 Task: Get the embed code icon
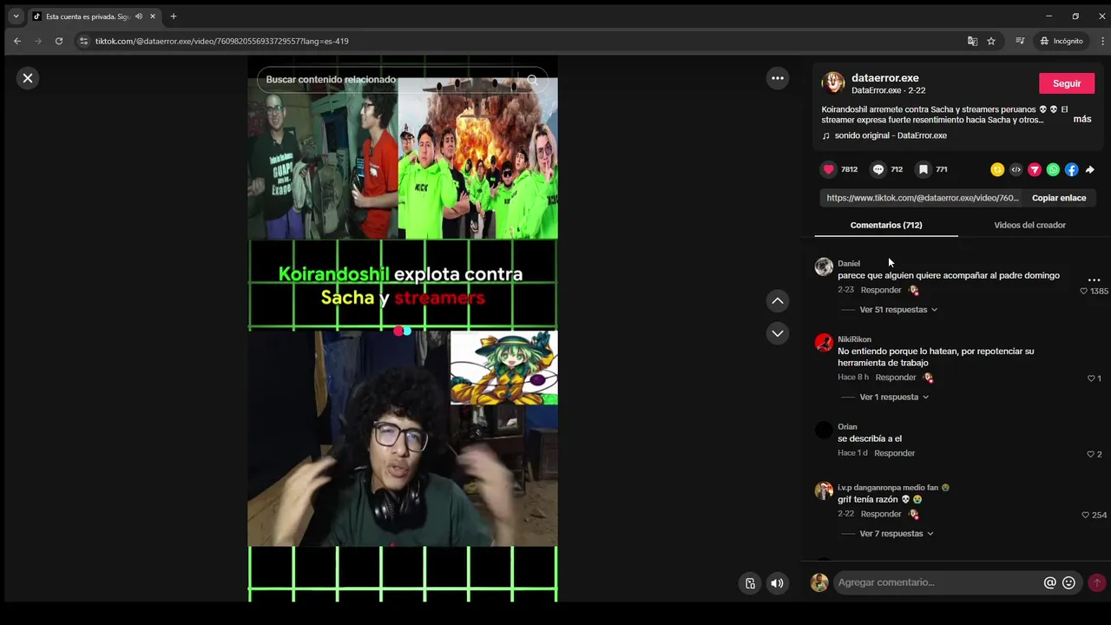(1016, 169)
